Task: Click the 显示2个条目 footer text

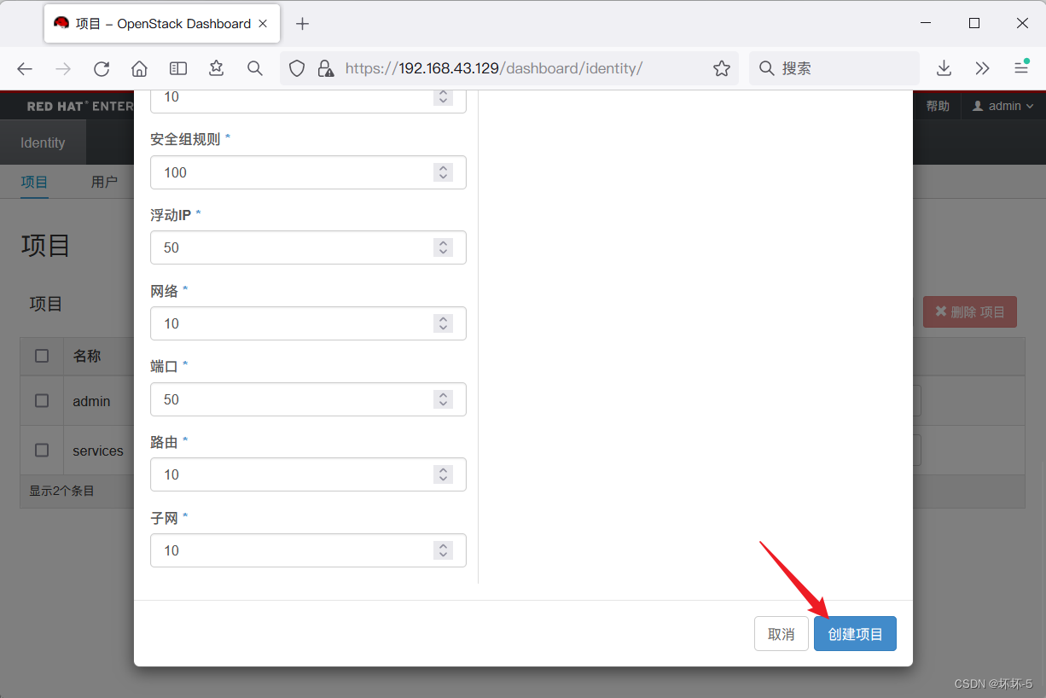Action: tap(61, 491)
